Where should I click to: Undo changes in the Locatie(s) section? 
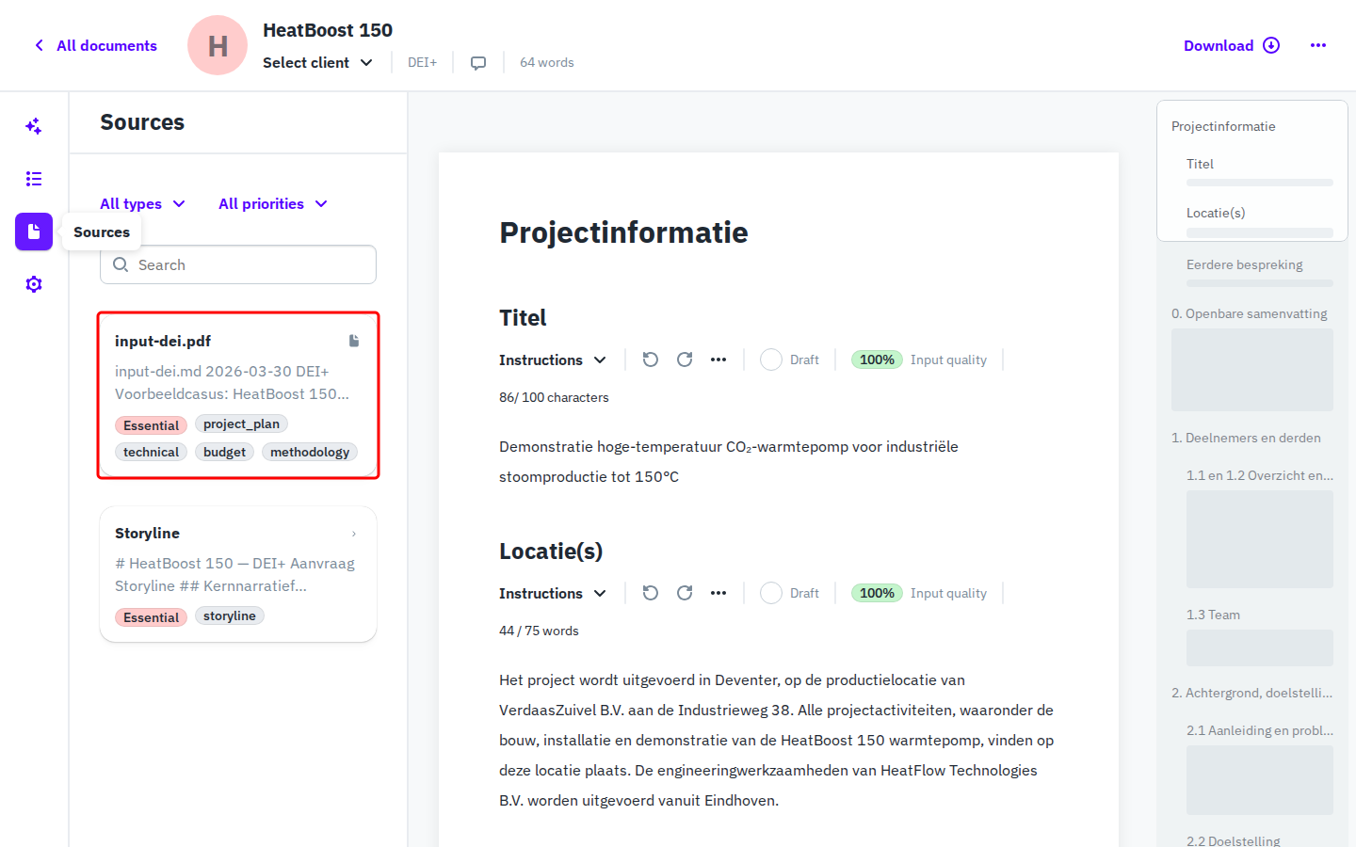point(651,593)
